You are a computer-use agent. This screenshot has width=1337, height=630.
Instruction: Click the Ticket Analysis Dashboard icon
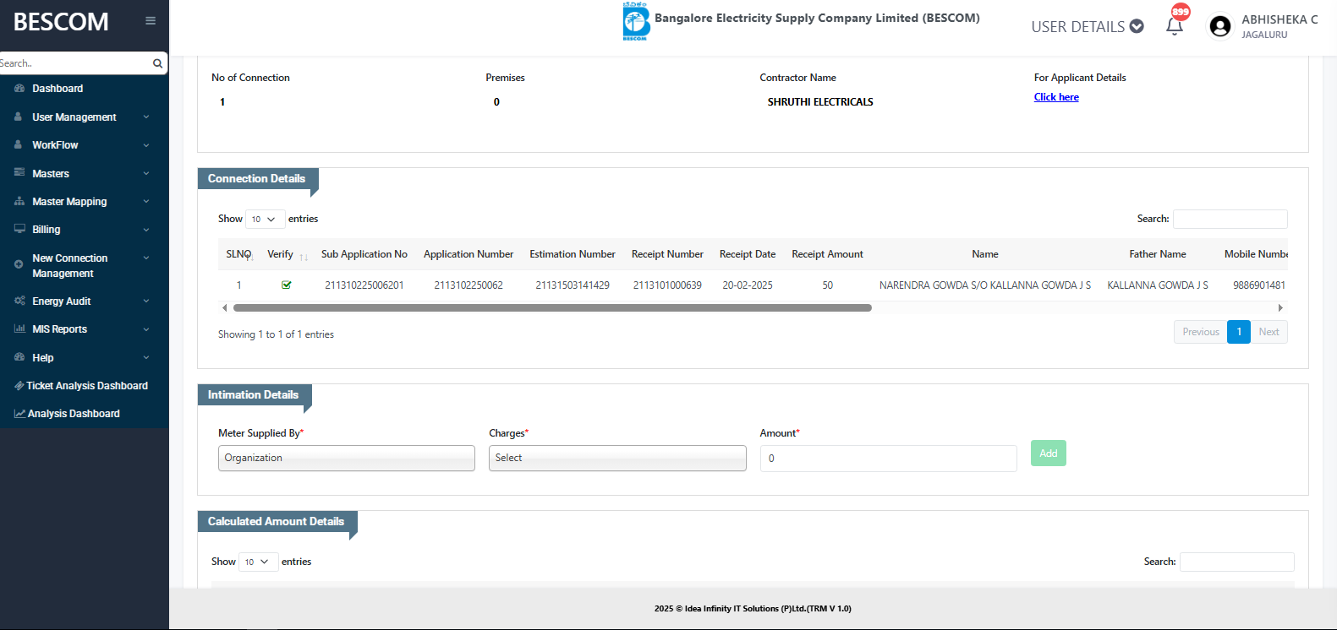pyautogui.click(x=19, y=385)
